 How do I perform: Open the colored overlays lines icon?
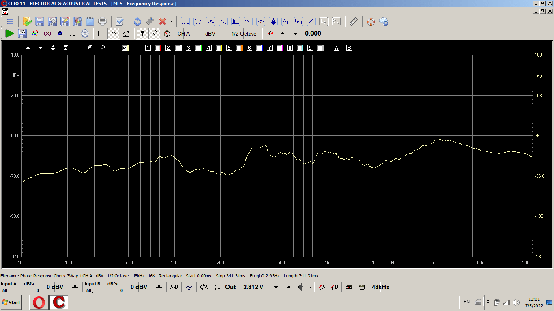click(35, 34)
